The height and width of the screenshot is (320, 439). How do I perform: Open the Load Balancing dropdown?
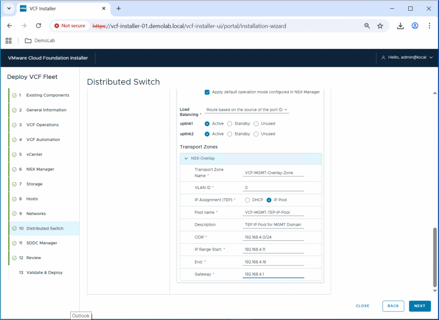(247, 110)
